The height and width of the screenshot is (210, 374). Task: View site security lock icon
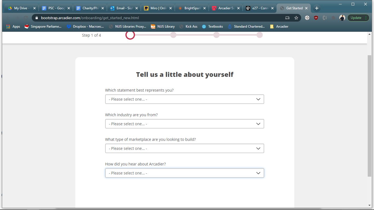coord(37,18)
